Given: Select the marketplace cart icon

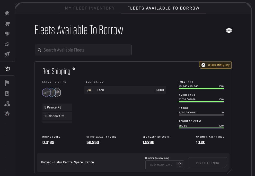Looking at the screenshot, I should click(7, 23).
